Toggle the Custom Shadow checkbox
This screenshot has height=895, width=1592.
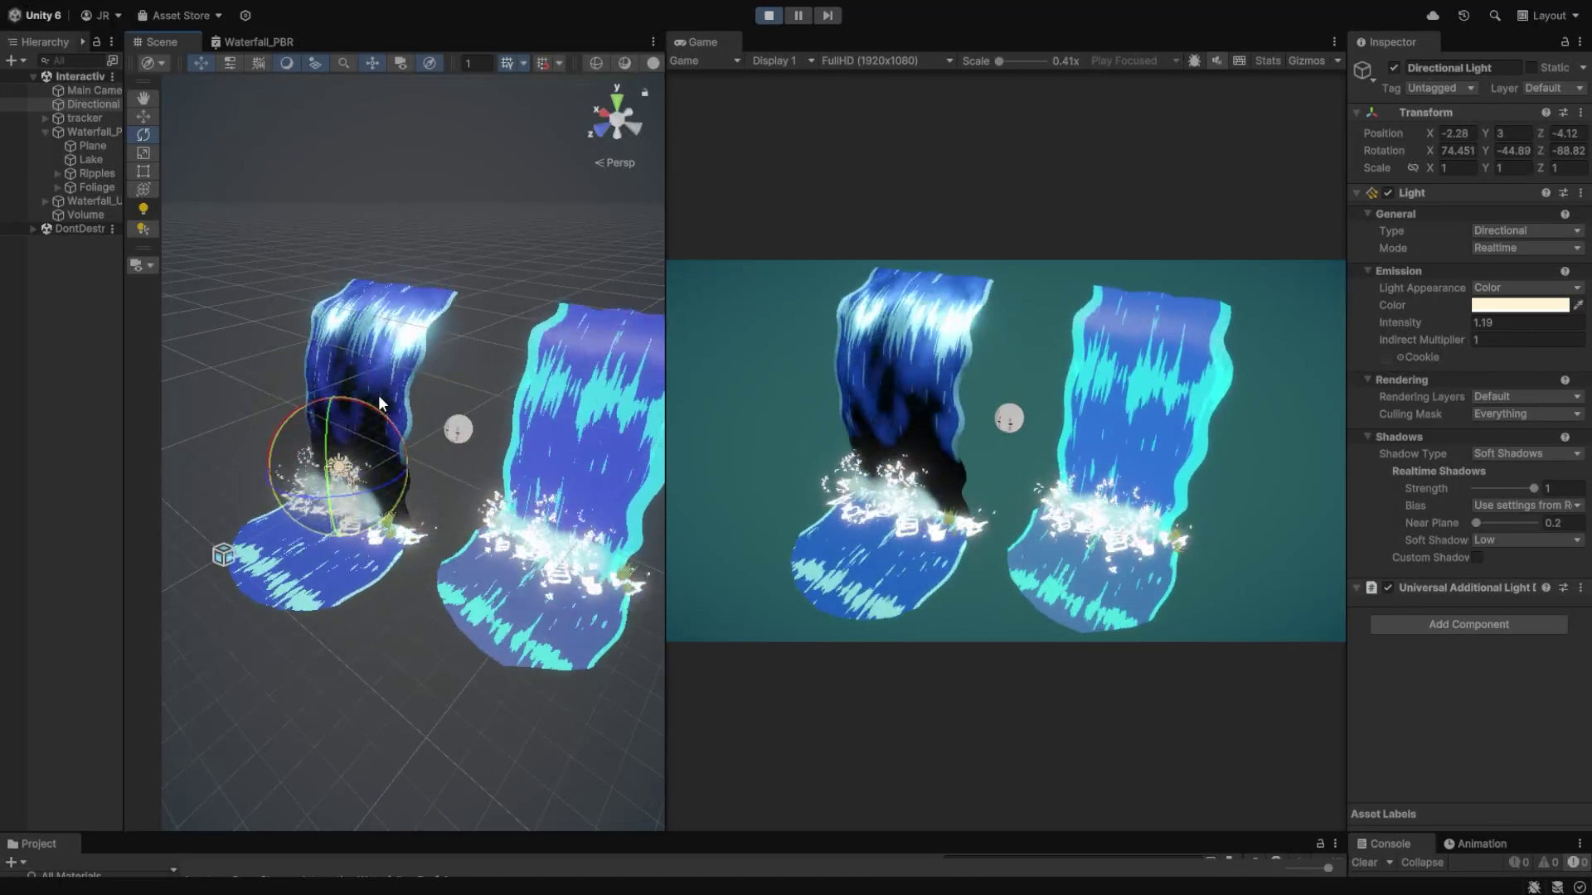[1478, 558]
